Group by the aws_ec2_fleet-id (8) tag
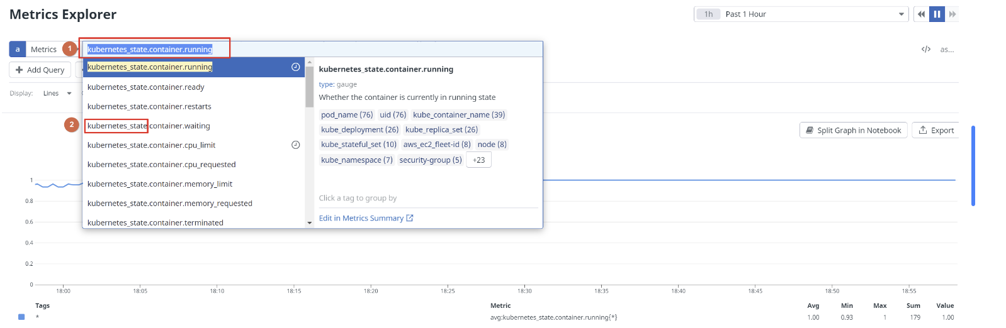Image resolution: width=1006 pixels, height=328 pixels. [x=437, y=145]
